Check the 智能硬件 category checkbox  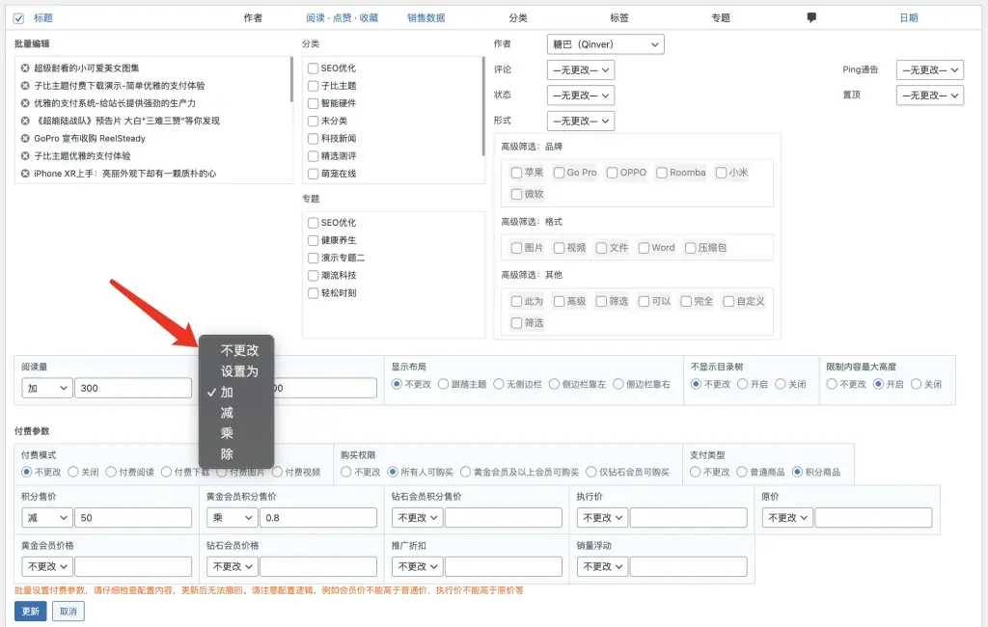tap(314, 103)
